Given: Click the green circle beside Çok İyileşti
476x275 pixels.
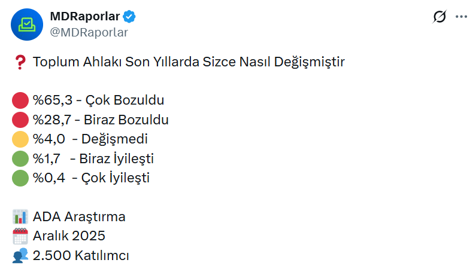Looking at the screenshot, I should (20, 178).
